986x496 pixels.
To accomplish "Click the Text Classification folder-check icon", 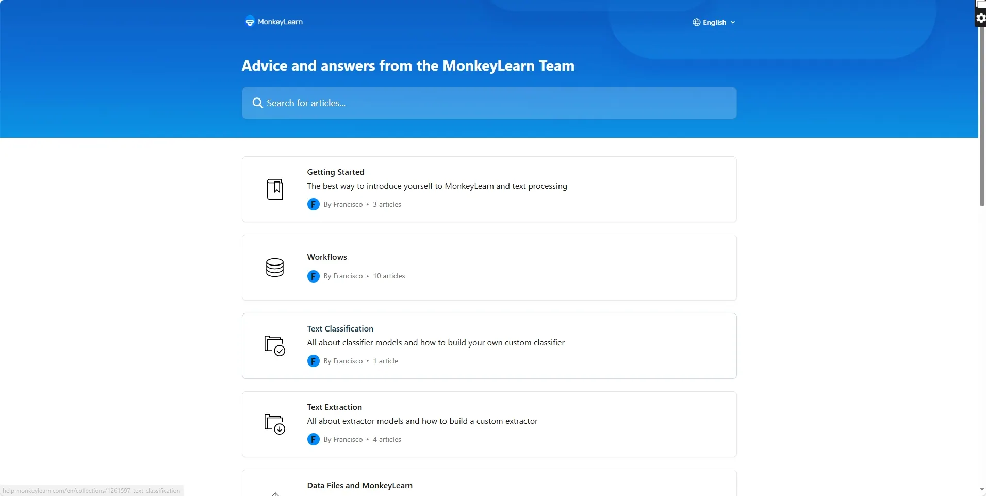I will [275, 346].
